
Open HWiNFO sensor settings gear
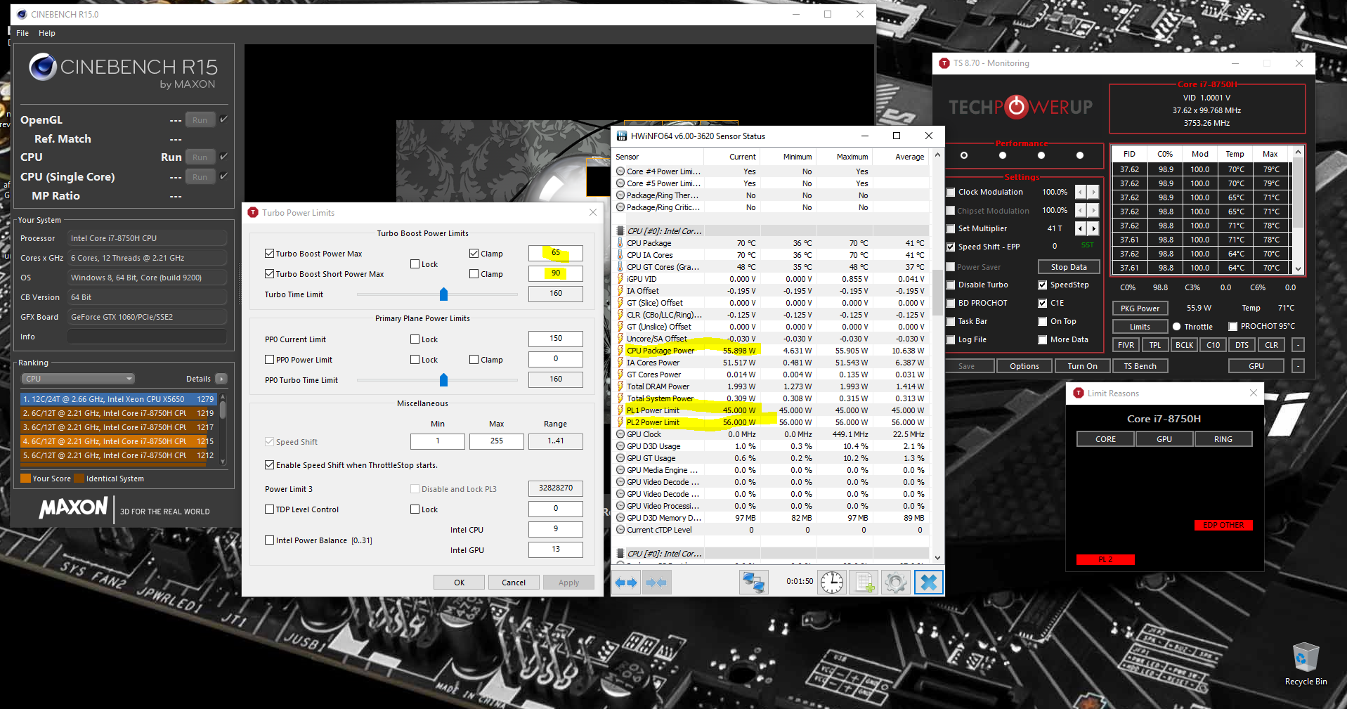click(896, 583)
